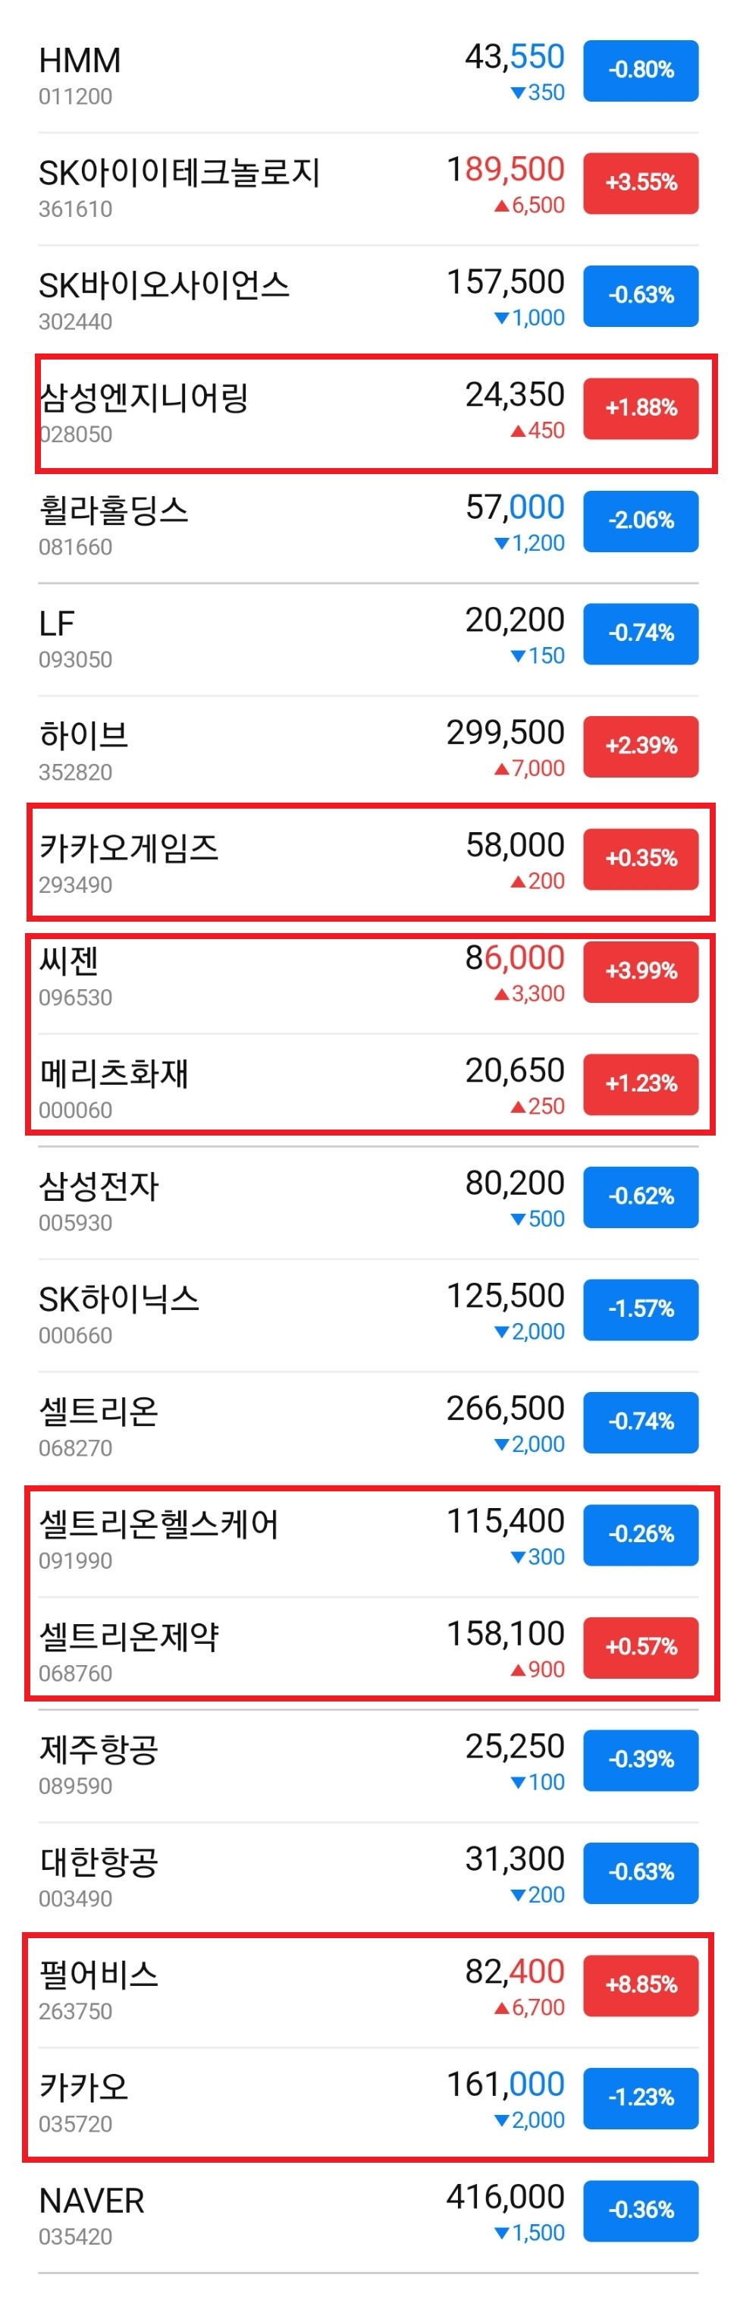Image resolution: width=737 pixels, height=2297 pixels.
Task: Tap the -0.26% badge for 셀트리온헬스케어
Action: pyautogui.click(x=640, y=1535)
